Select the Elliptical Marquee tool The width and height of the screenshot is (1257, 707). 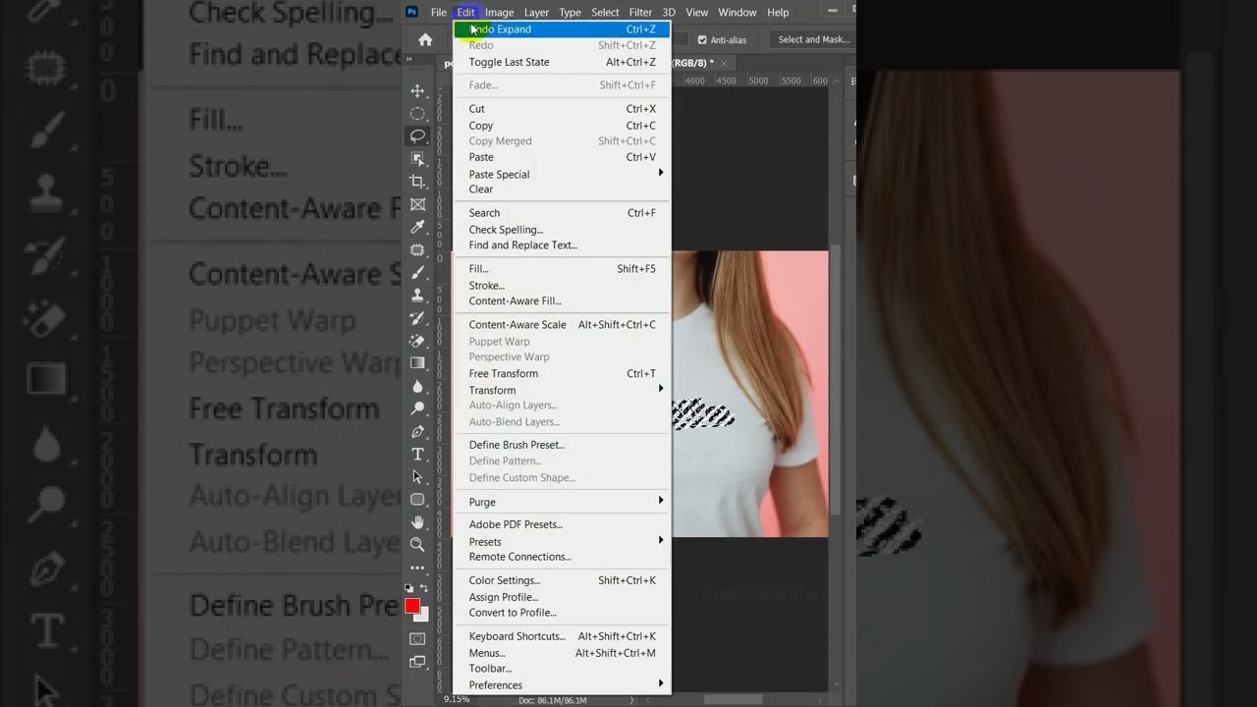pyautogui.click(x=417, y=114)
